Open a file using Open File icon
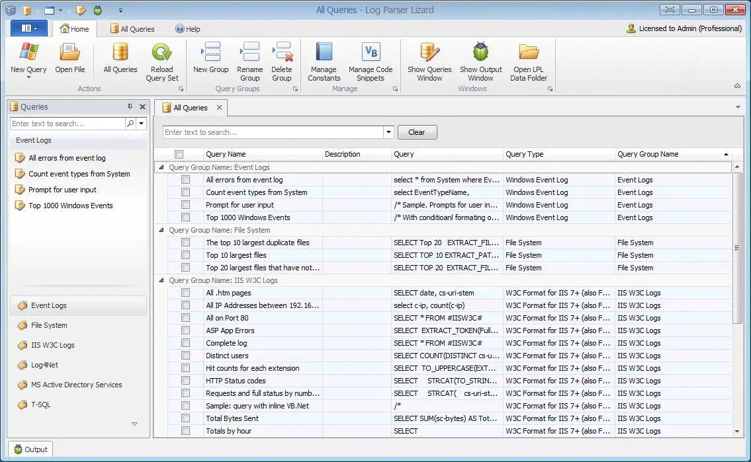 coord(70,52)
